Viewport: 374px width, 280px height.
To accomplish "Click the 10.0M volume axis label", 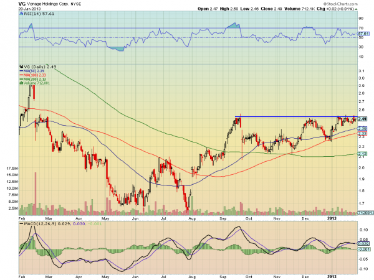I will tap(12, 189).
